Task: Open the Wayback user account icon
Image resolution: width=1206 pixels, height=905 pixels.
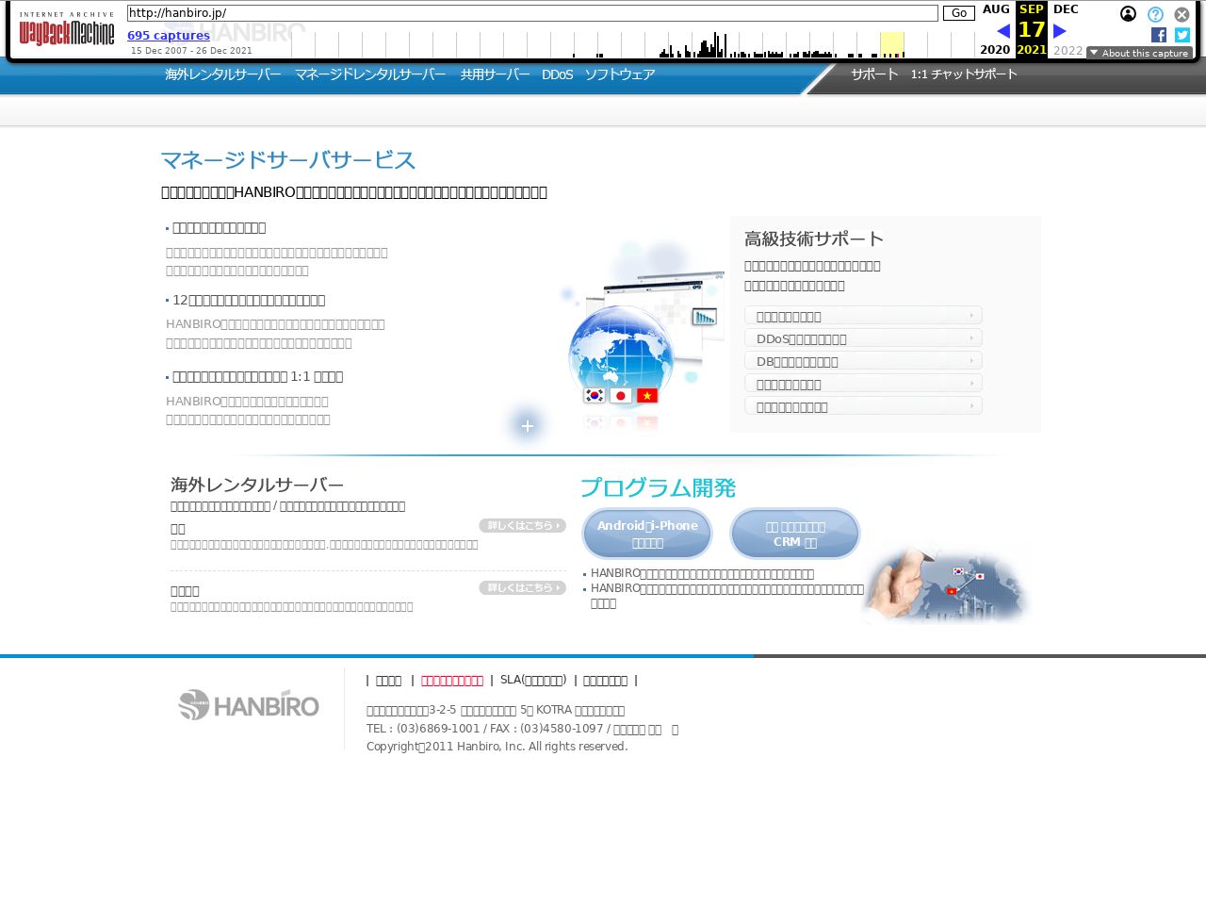Action: pos(1128,14)
